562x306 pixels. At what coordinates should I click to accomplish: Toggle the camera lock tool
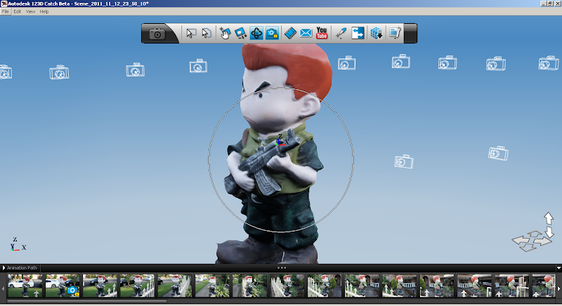273,33
